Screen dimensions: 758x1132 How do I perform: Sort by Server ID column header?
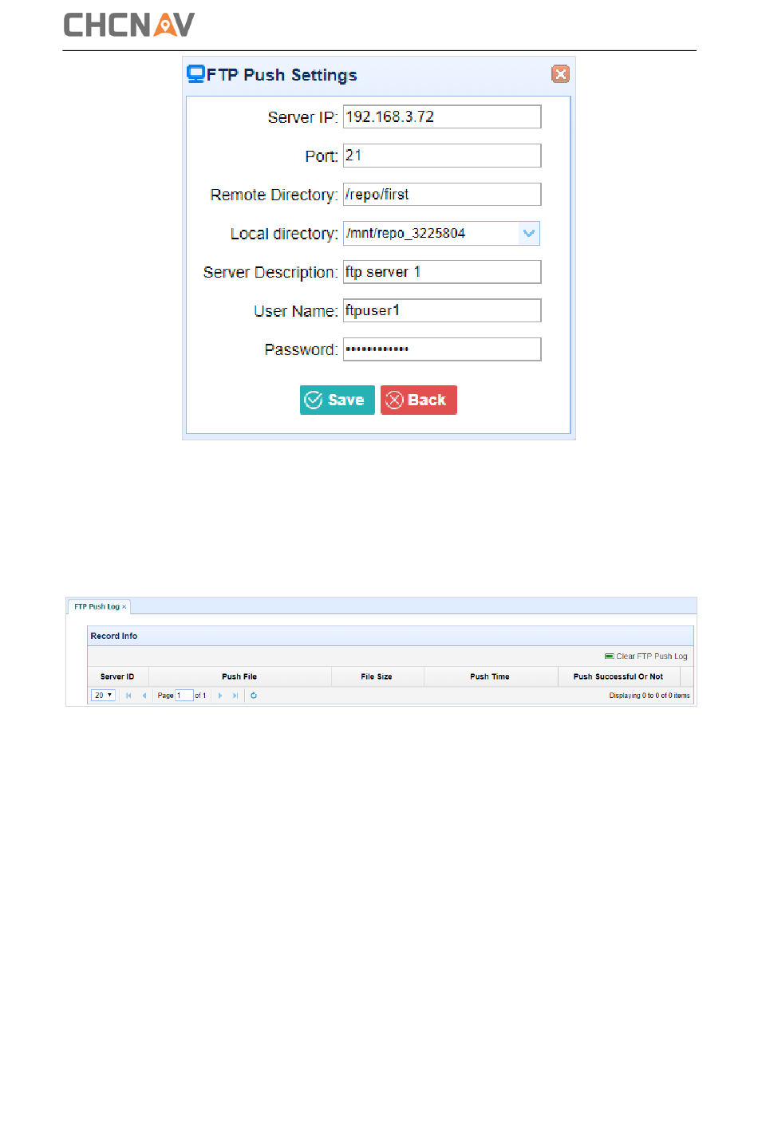click(x=117, y=676)
